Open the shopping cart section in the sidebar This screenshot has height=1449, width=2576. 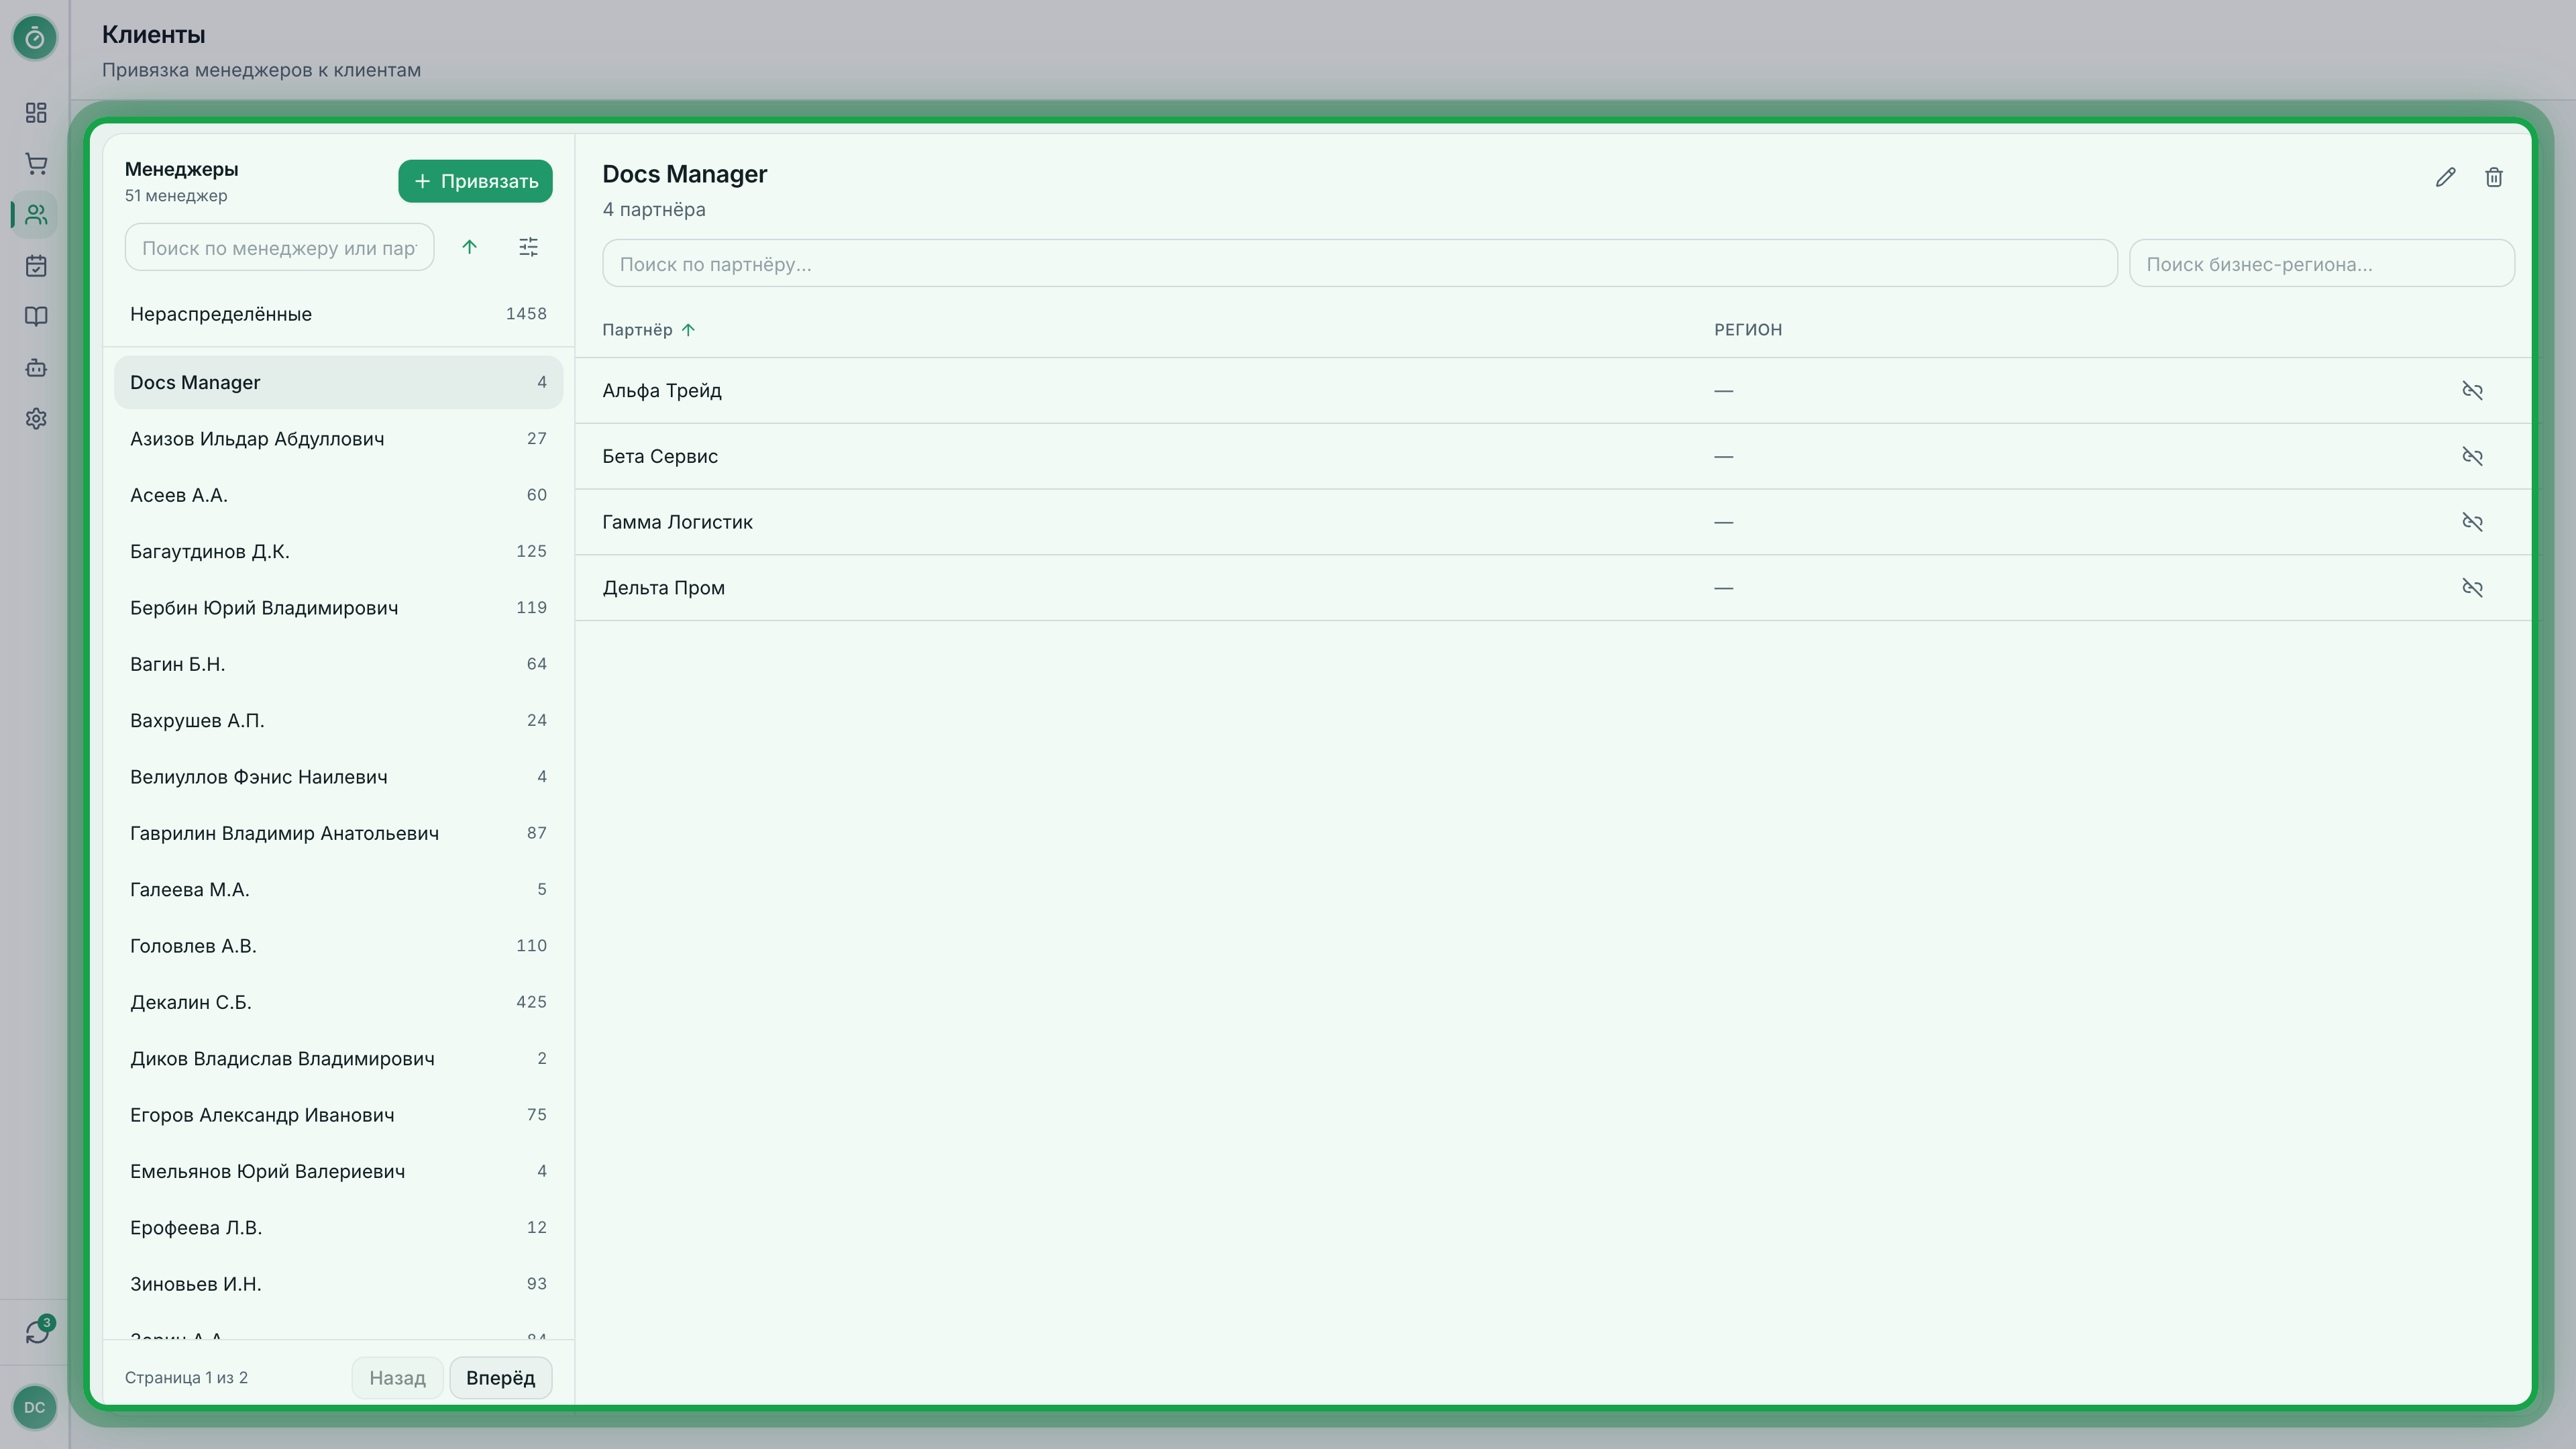36,164
